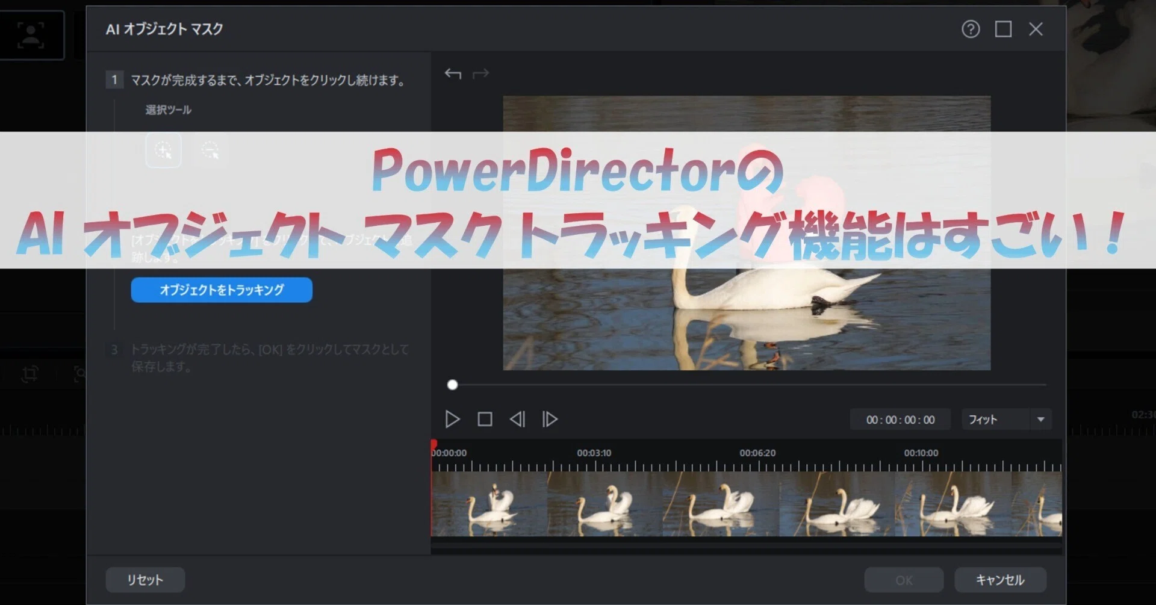Click the オブジェクトをトラッキング button
Image resolution: width=1156 pixels, height=605 pixels.
point(222,290)
